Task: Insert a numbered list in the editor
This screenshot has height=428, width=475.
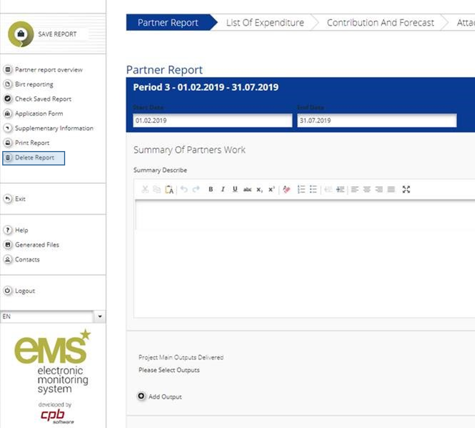Action: coord(301,189)
